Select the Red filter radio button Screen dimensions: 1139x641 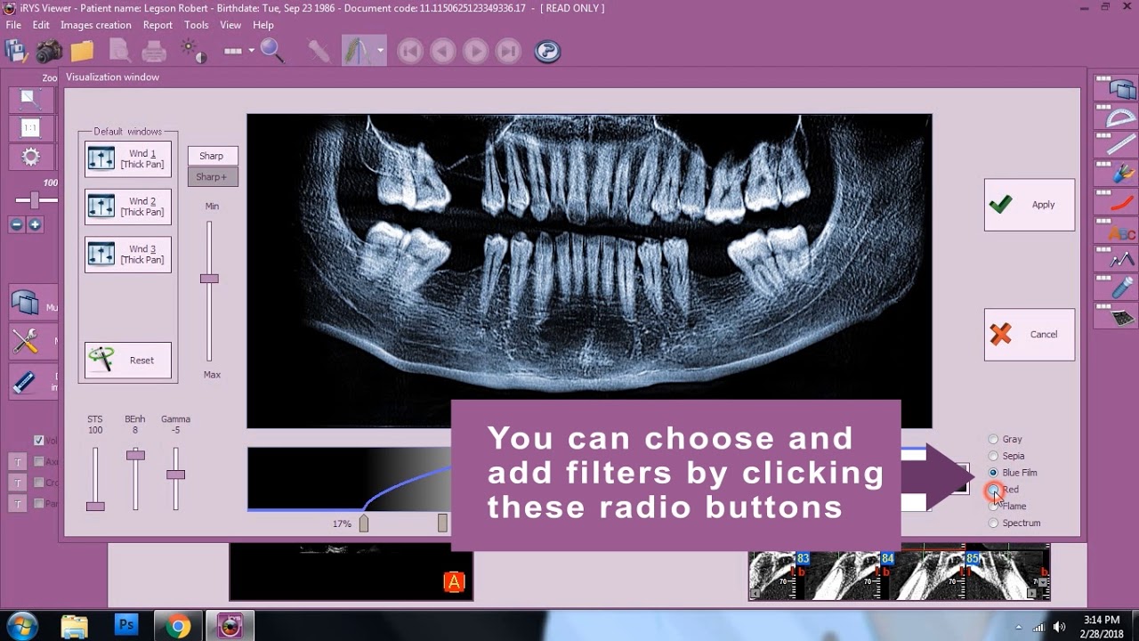point(993,490)
